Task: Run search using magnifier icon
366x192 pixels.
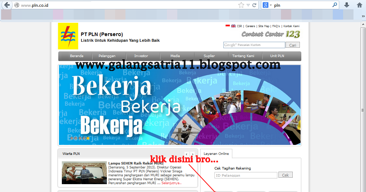Action: click(x=335, y=5)
